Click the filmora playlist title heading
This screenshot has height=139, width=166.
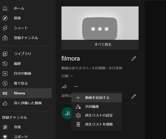71,59
